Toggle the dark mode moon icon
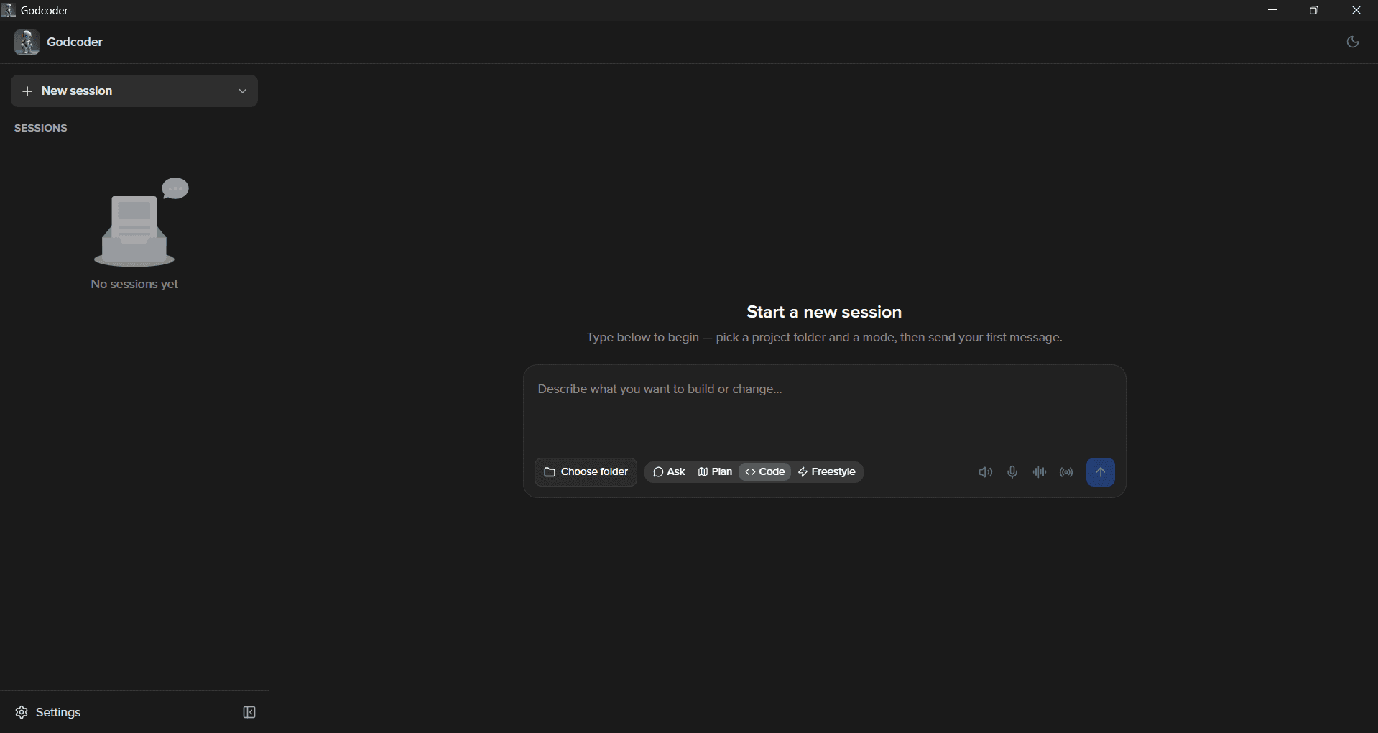 click(1353, 42)
